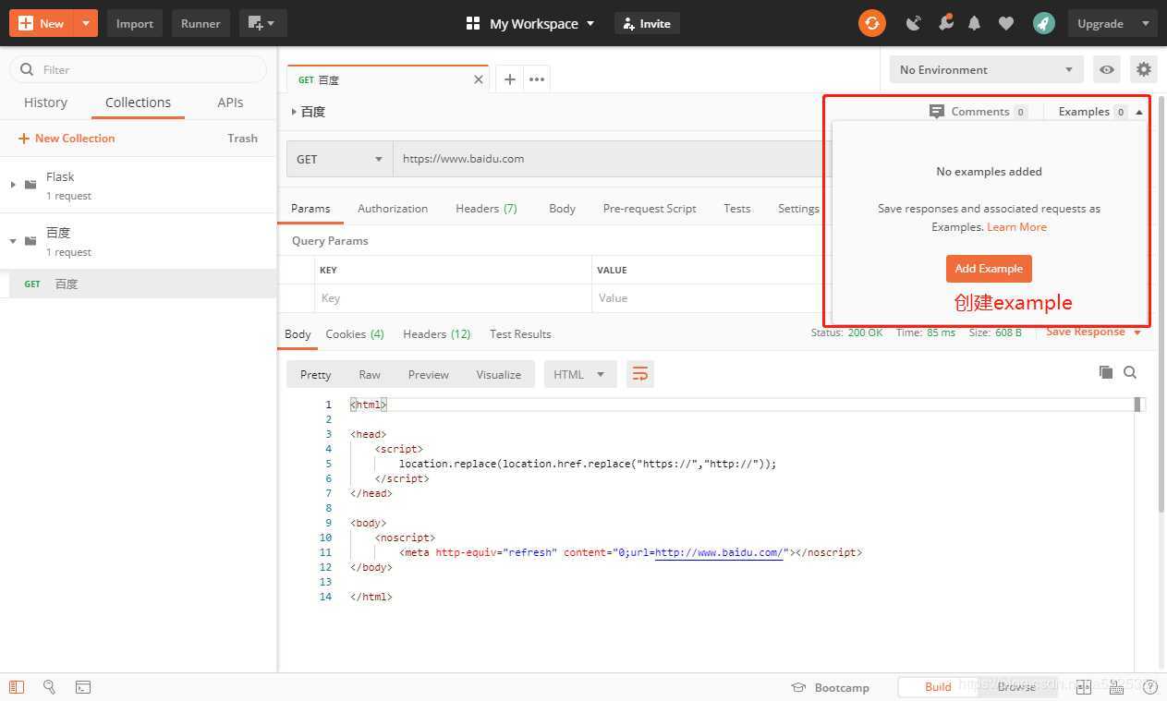Image resolution: width=1167 pixels, height=701 pixels.
Task: Open Test Results tab
Action: (x=520, y=334)
